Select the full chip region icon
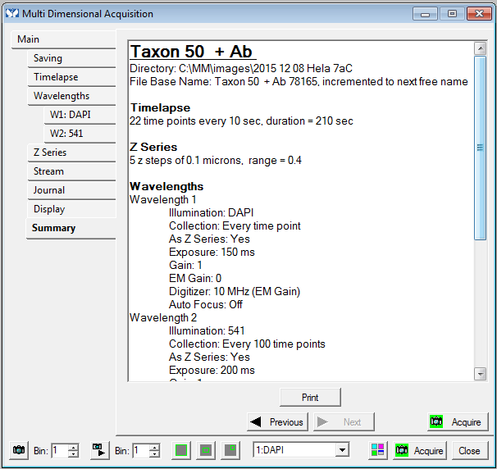This screenshot has height=469, width=497. pos(181,450)
